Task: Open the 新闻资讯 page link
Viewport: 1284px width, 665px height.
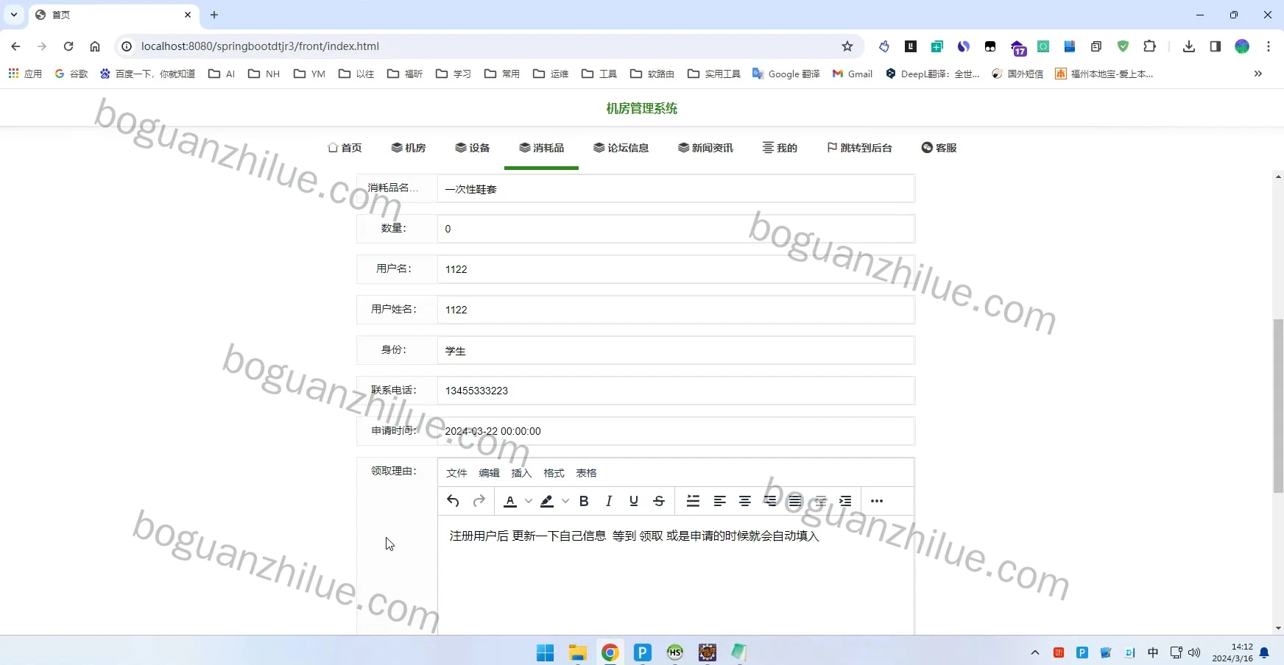Action: 705,148
